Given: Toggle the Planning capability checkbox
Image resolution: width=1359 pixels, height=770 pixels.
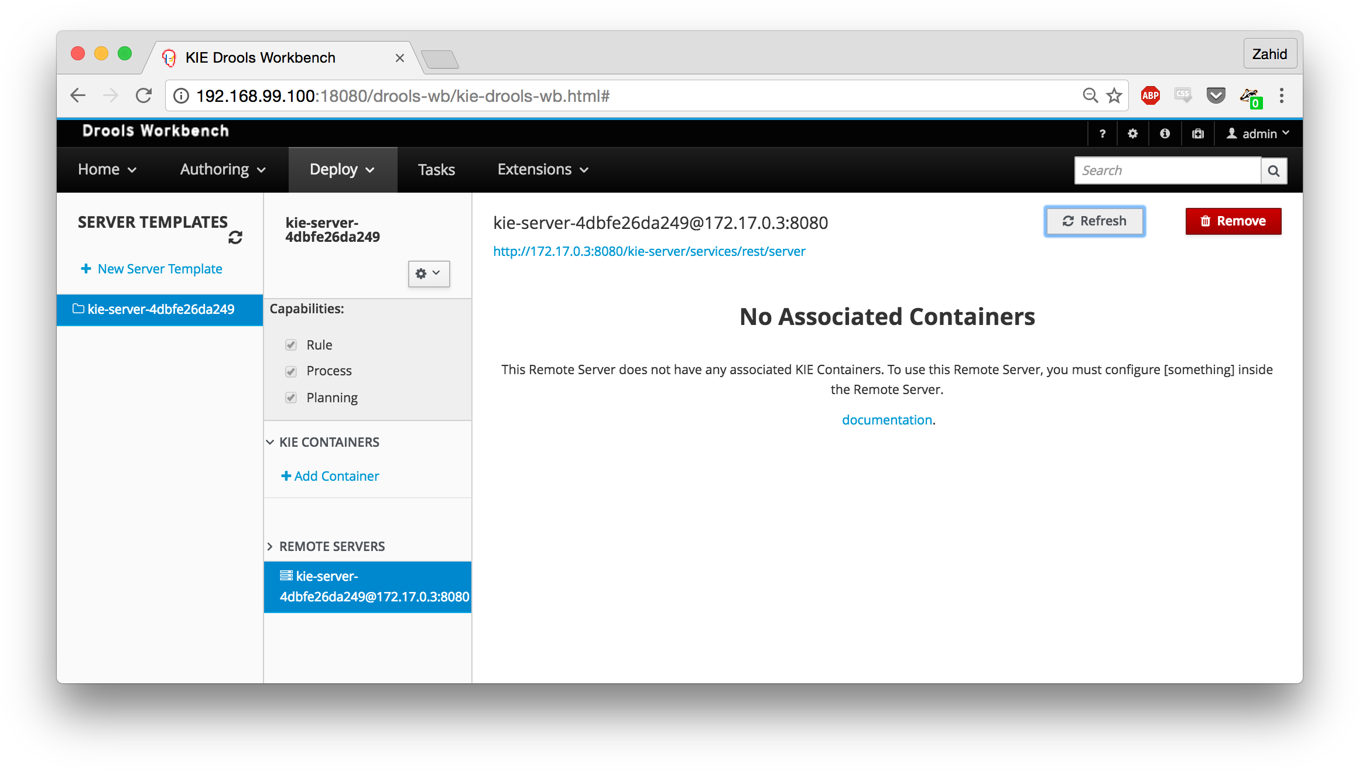Looking at the screenshot, I should tap(291, 398).
